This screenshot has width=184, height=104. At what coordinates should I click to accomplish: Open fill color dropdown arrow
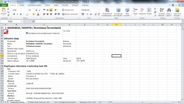[36, 14]
